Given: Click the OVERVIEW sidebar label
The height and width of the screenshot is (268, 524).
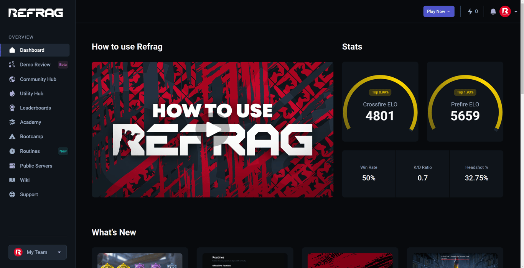Looking at the screenshot, I should tap(21, 37).
